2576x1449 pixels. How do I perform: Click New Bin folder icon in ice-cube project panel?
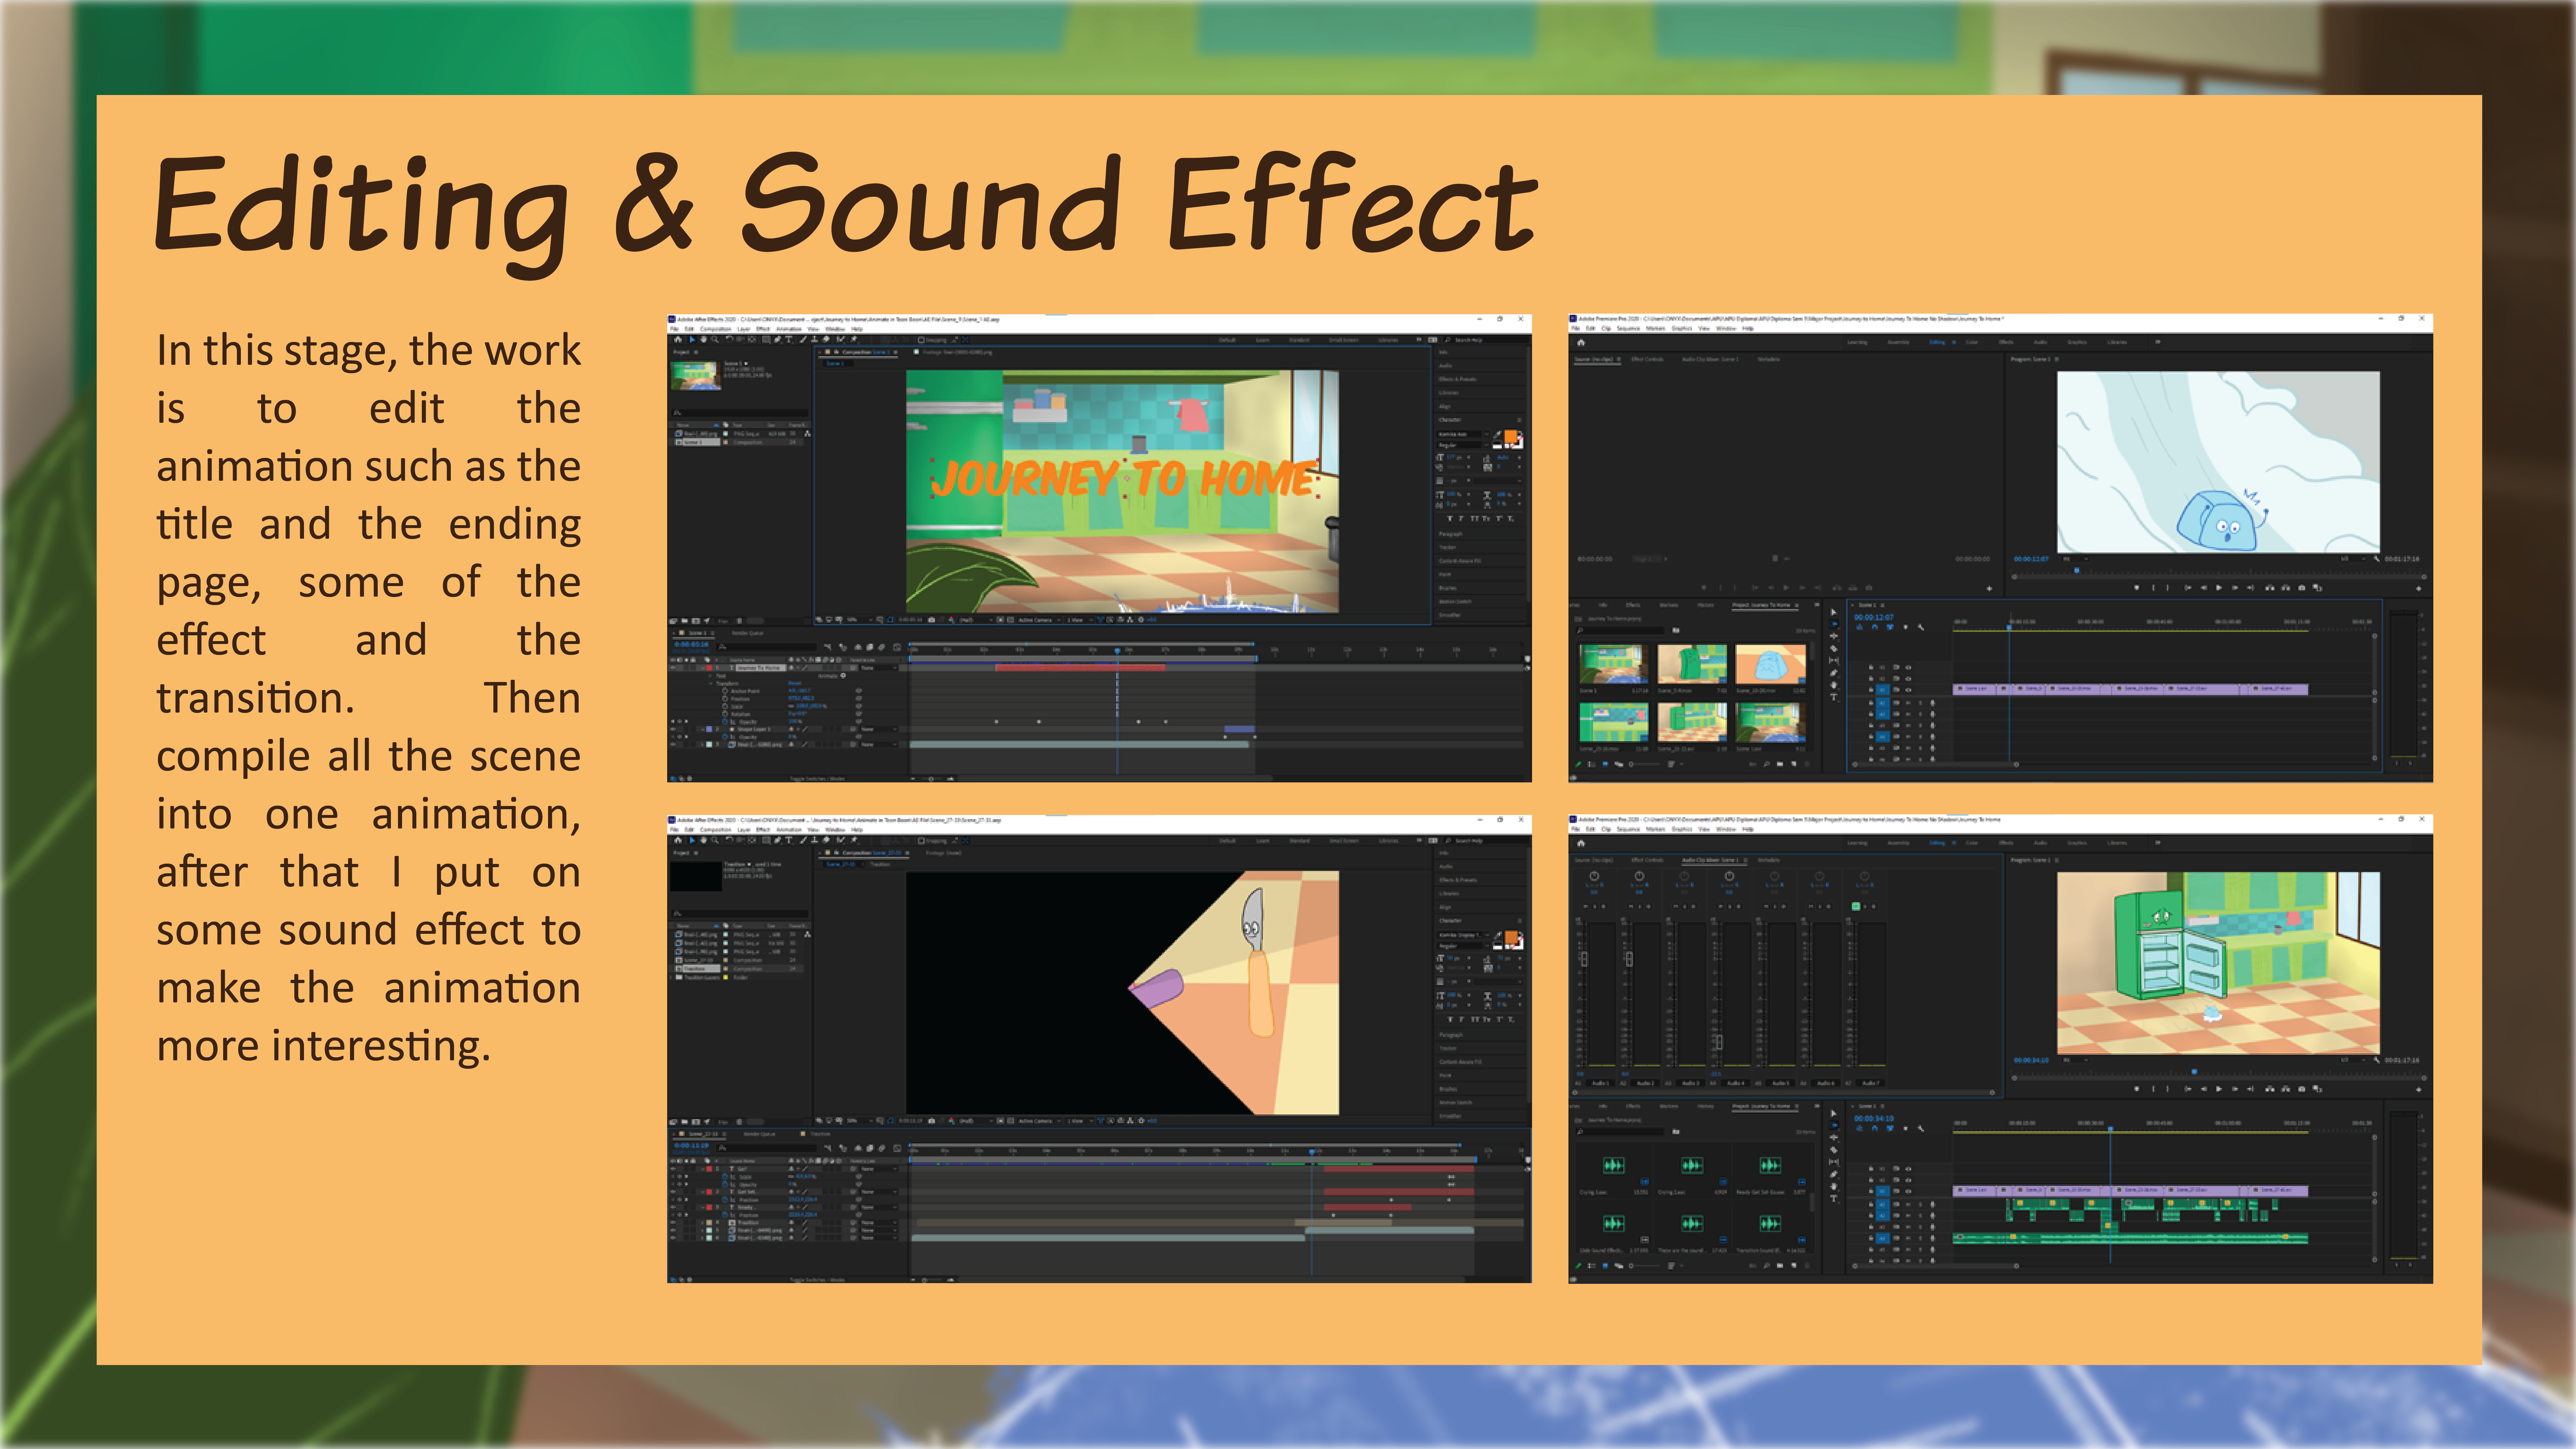pyautogui.click(x=1780, y=764)
